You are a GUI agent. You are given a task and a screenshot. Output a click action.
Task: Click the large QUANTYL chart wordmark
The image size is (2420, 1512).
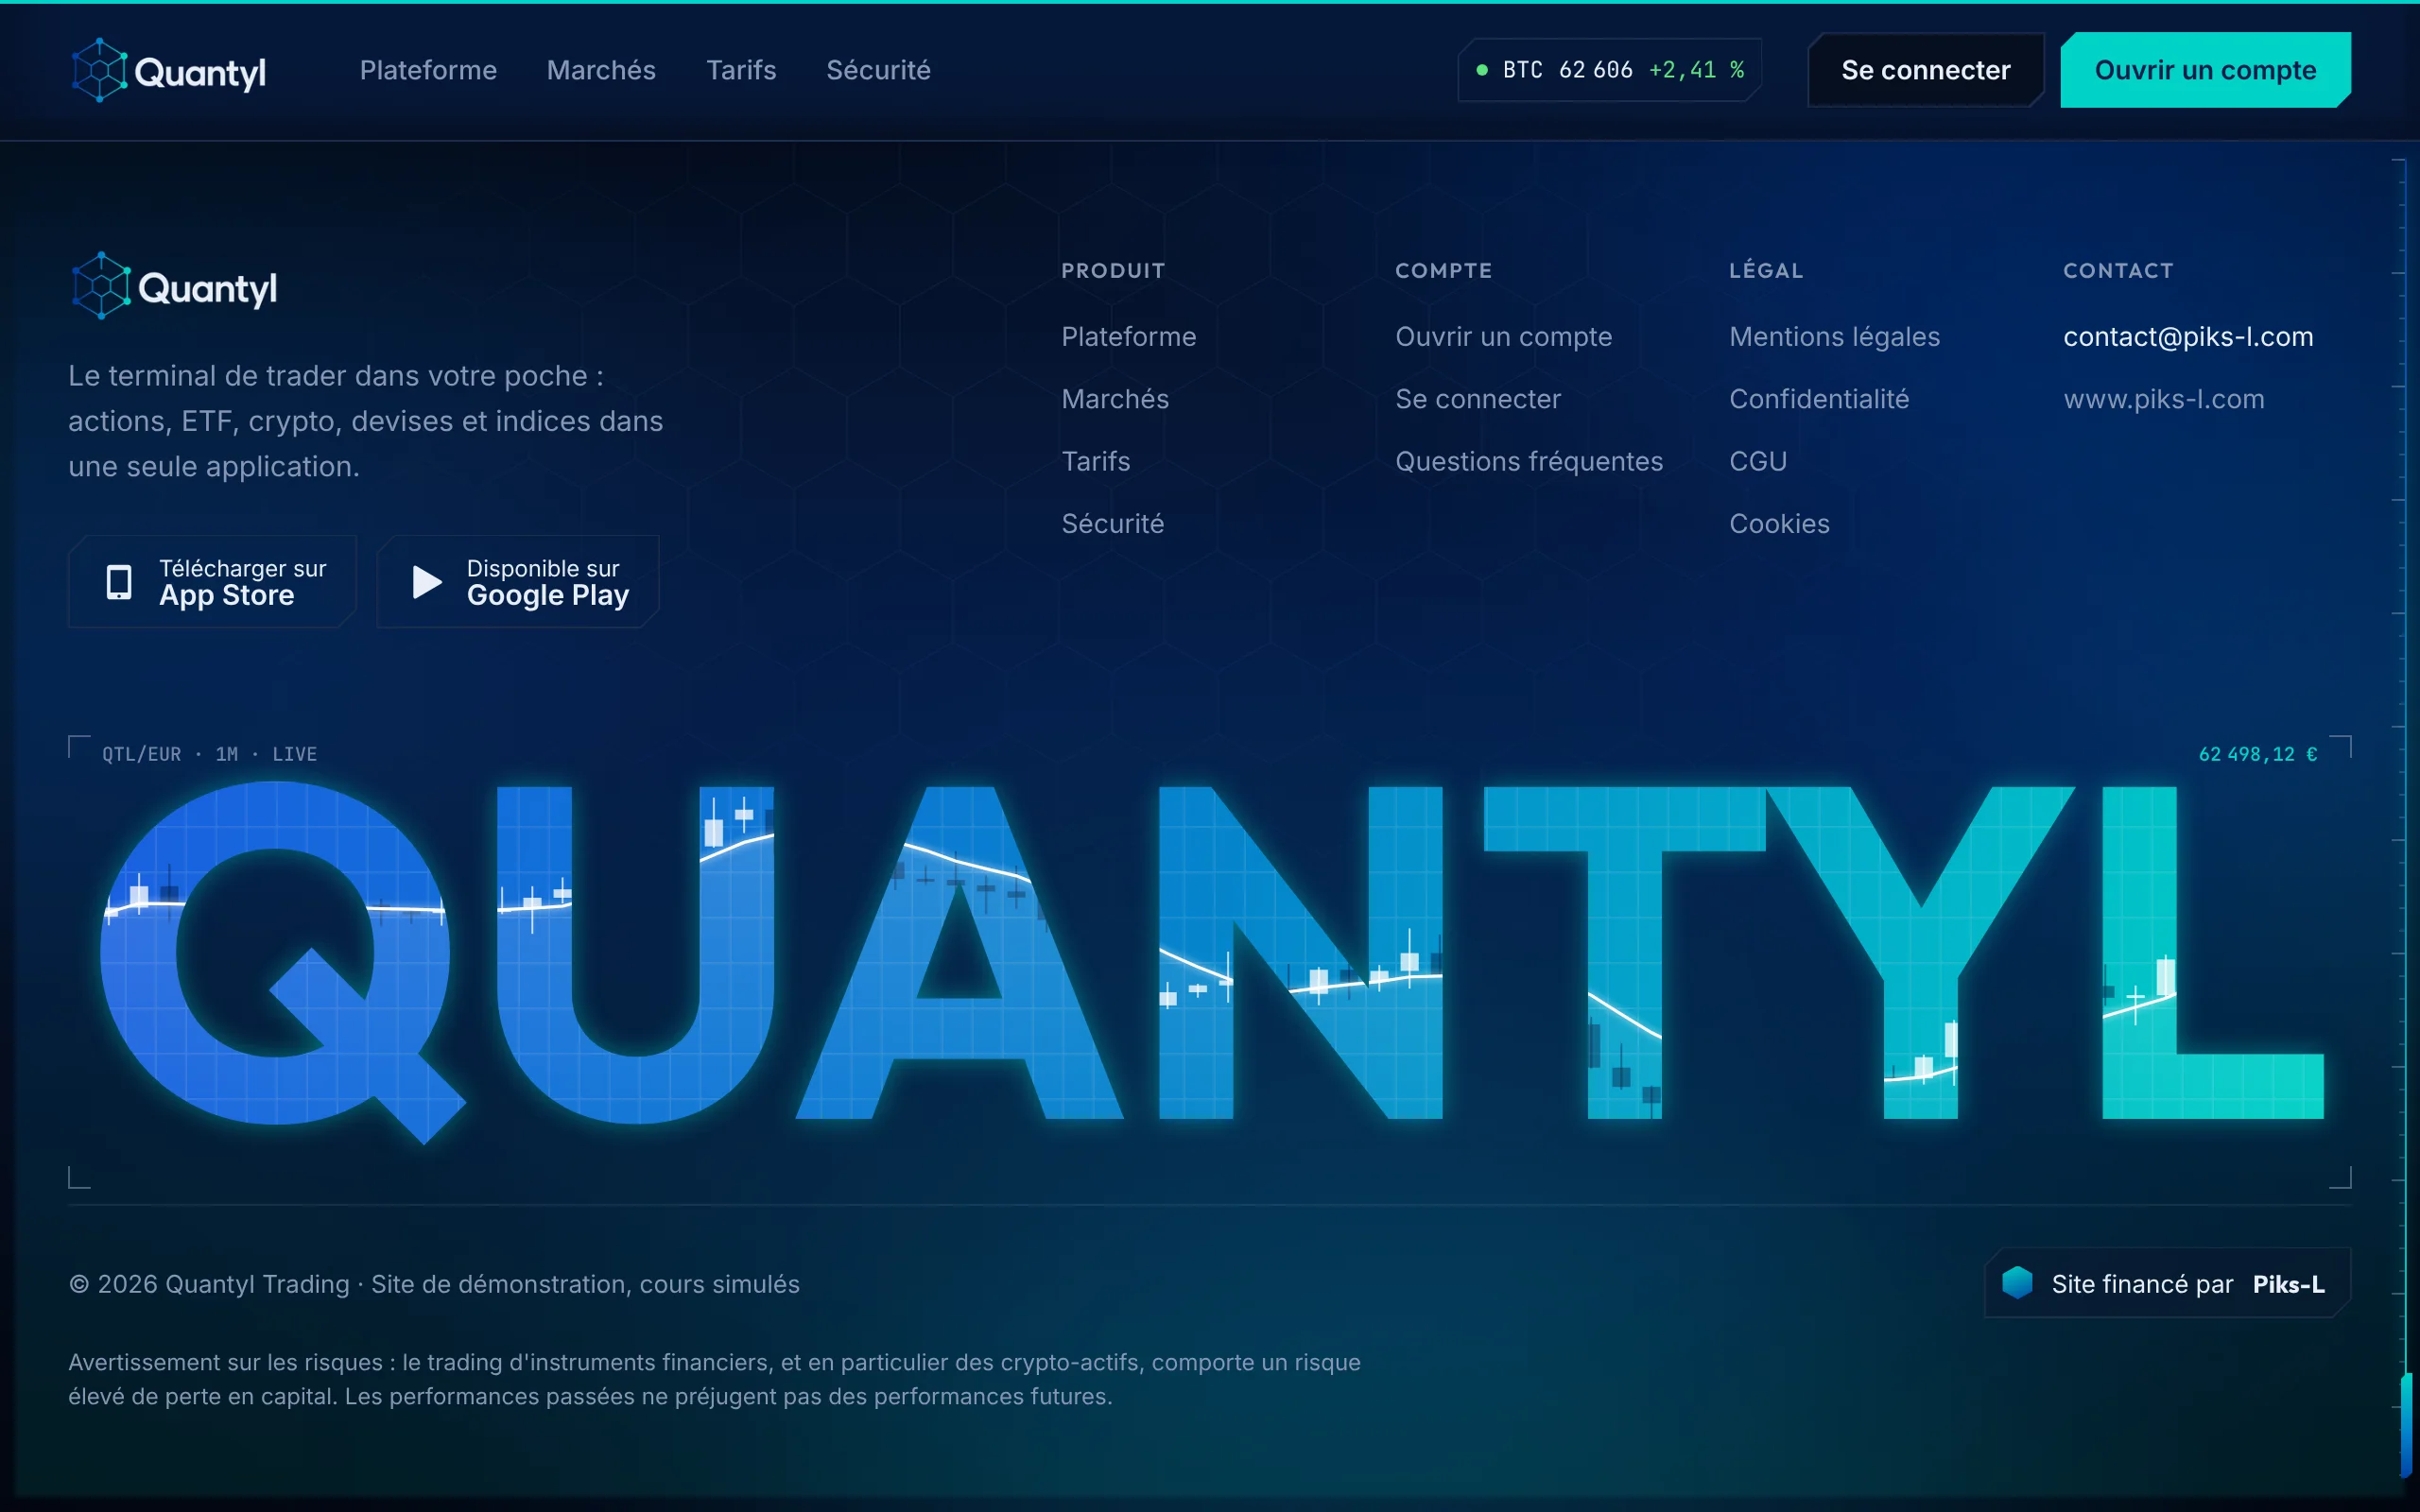1211,962
